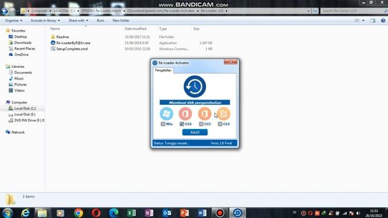This screenshot has height=218, width=388.
Task: Open the Share with dropdown
Action: coord(78,21)
